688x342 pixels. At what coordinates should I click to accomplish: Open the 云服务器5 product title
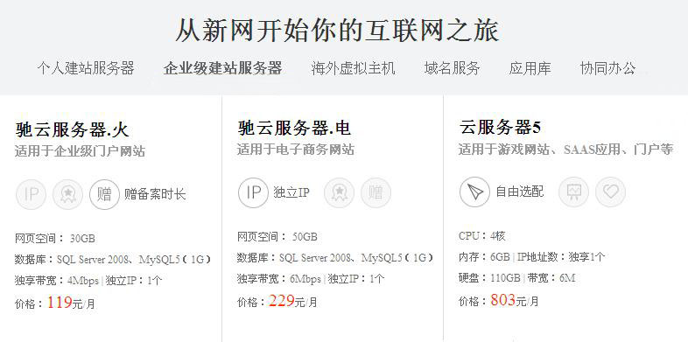[500, 128]
